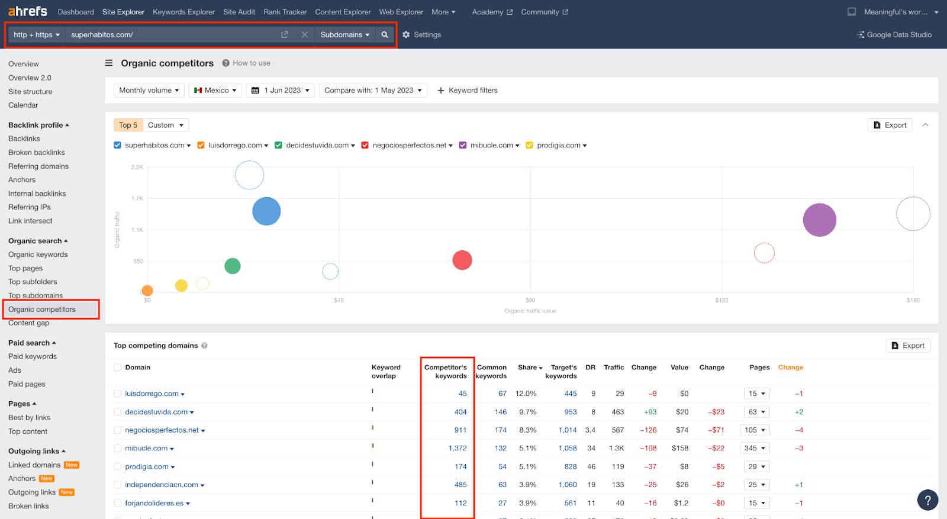Viewport: 947px width, 519px height.
Task: Clear the URL with the X icon
Action: (305, 35)
